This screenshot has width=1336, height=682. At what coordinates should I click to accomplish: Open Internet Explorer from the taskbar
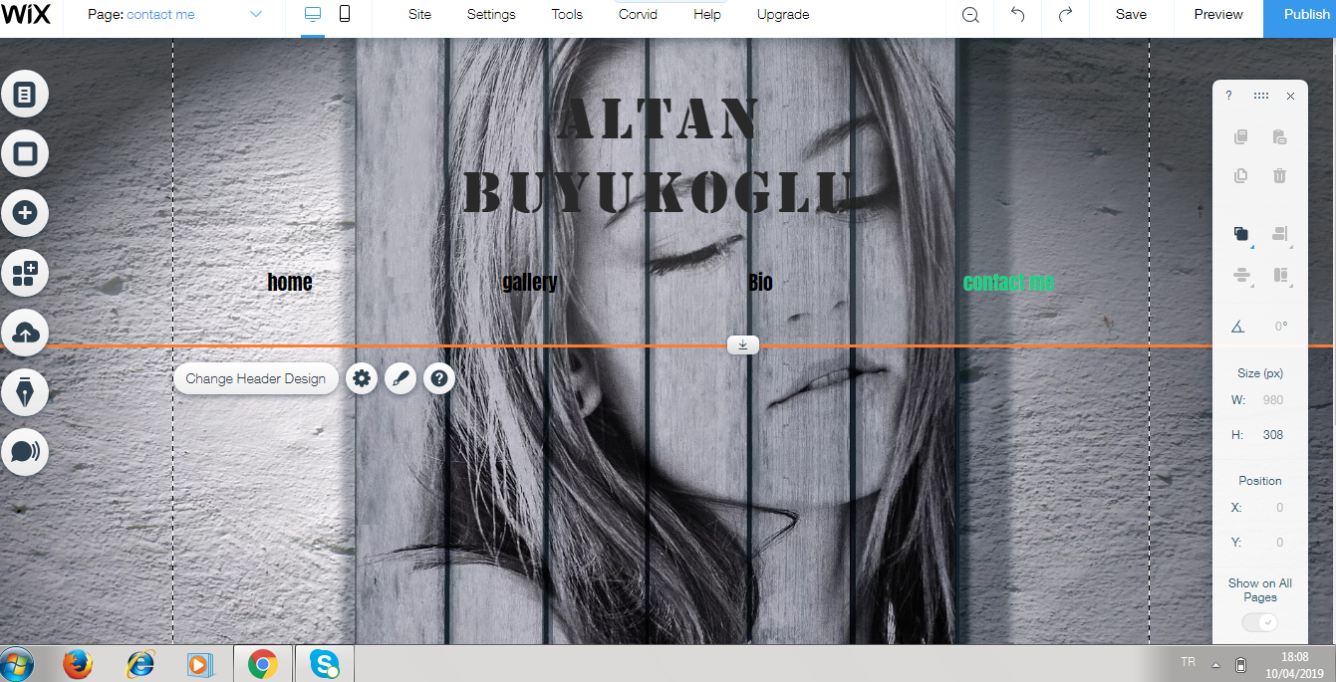140,663
